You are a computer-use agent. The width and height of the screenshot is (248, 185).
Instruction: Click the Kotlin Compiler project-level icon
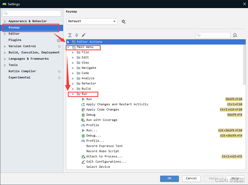click(x=59, y=71)
